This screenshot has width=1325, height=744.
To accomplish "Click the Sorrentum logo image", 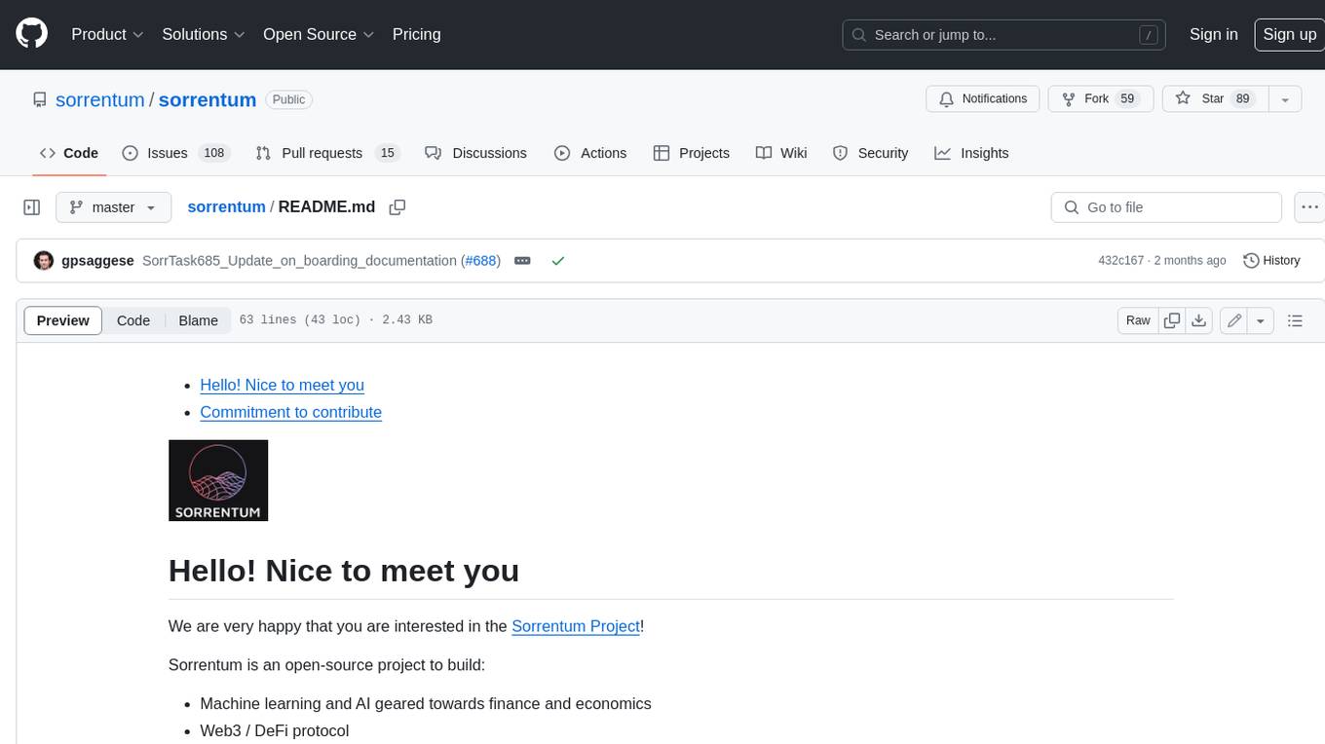I will 218,480.
